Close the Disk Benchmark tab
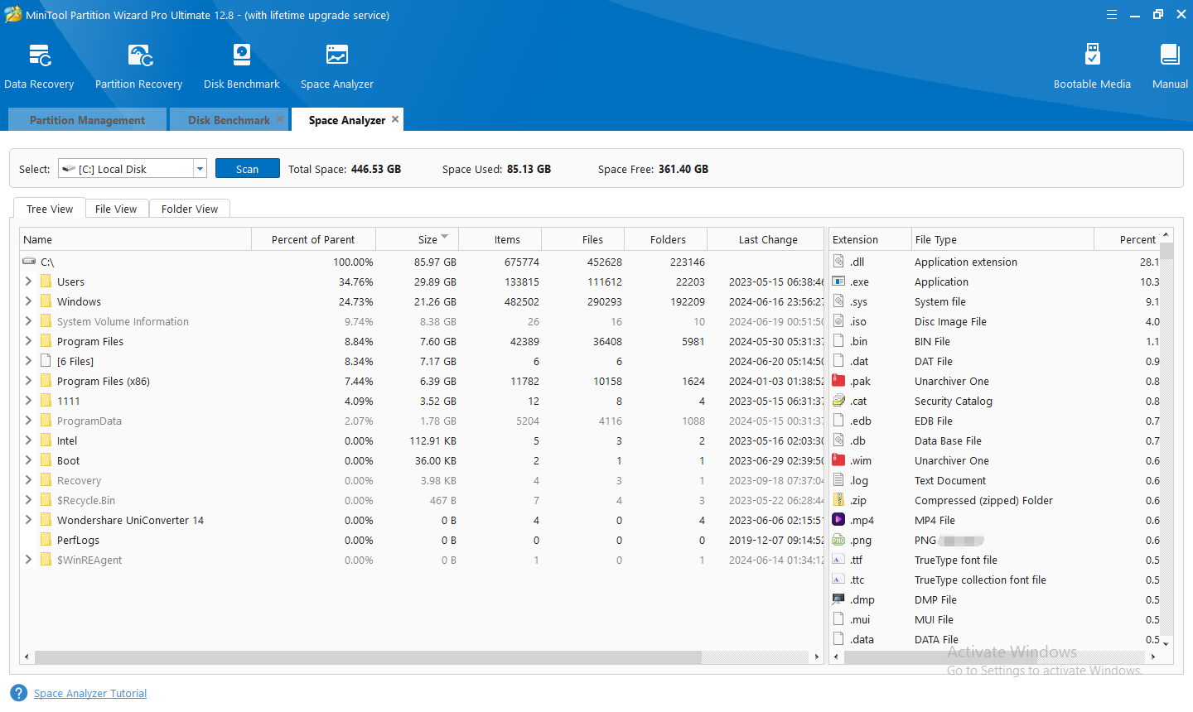 pyautogui.click(x=280, y=119)
